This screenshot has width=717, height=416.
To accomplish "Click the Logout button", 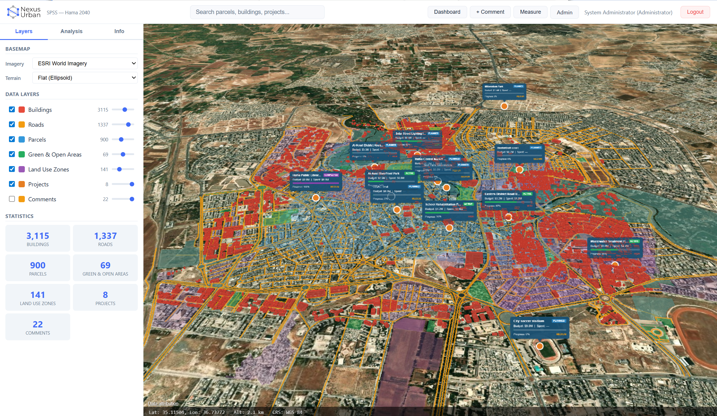I will point(695,12).
